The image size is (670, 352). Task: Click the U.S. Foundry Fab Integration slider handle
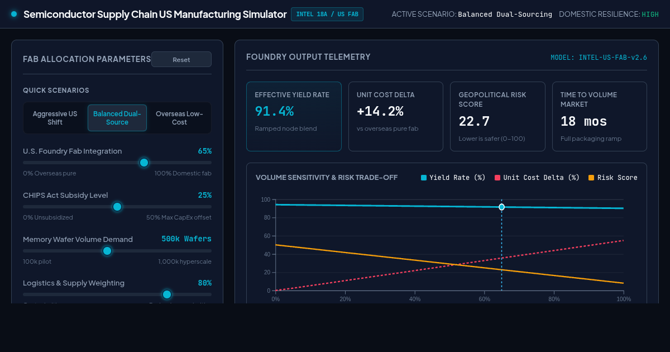(143, 163)
